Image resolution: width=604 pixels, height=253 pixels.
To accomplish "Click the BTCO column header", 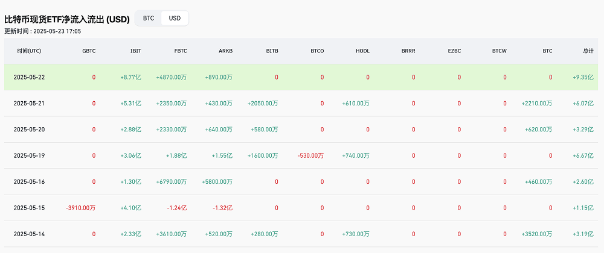I will 317,51.
